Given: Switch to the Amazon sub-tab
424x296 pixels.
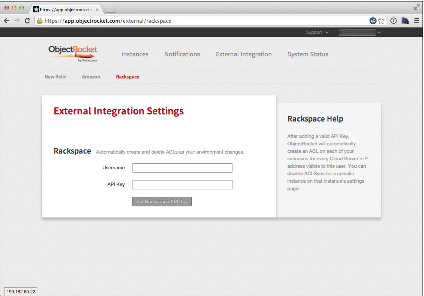Looking at the screenshot, I should 91,77.
